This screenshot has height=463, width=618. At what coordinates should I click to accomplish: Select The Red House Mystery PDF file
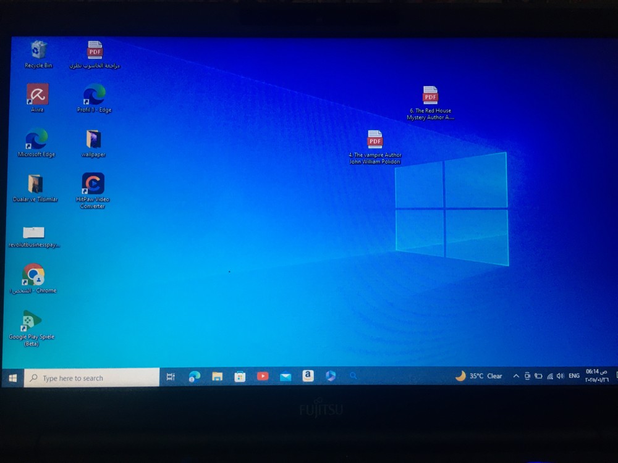[430, 103]
